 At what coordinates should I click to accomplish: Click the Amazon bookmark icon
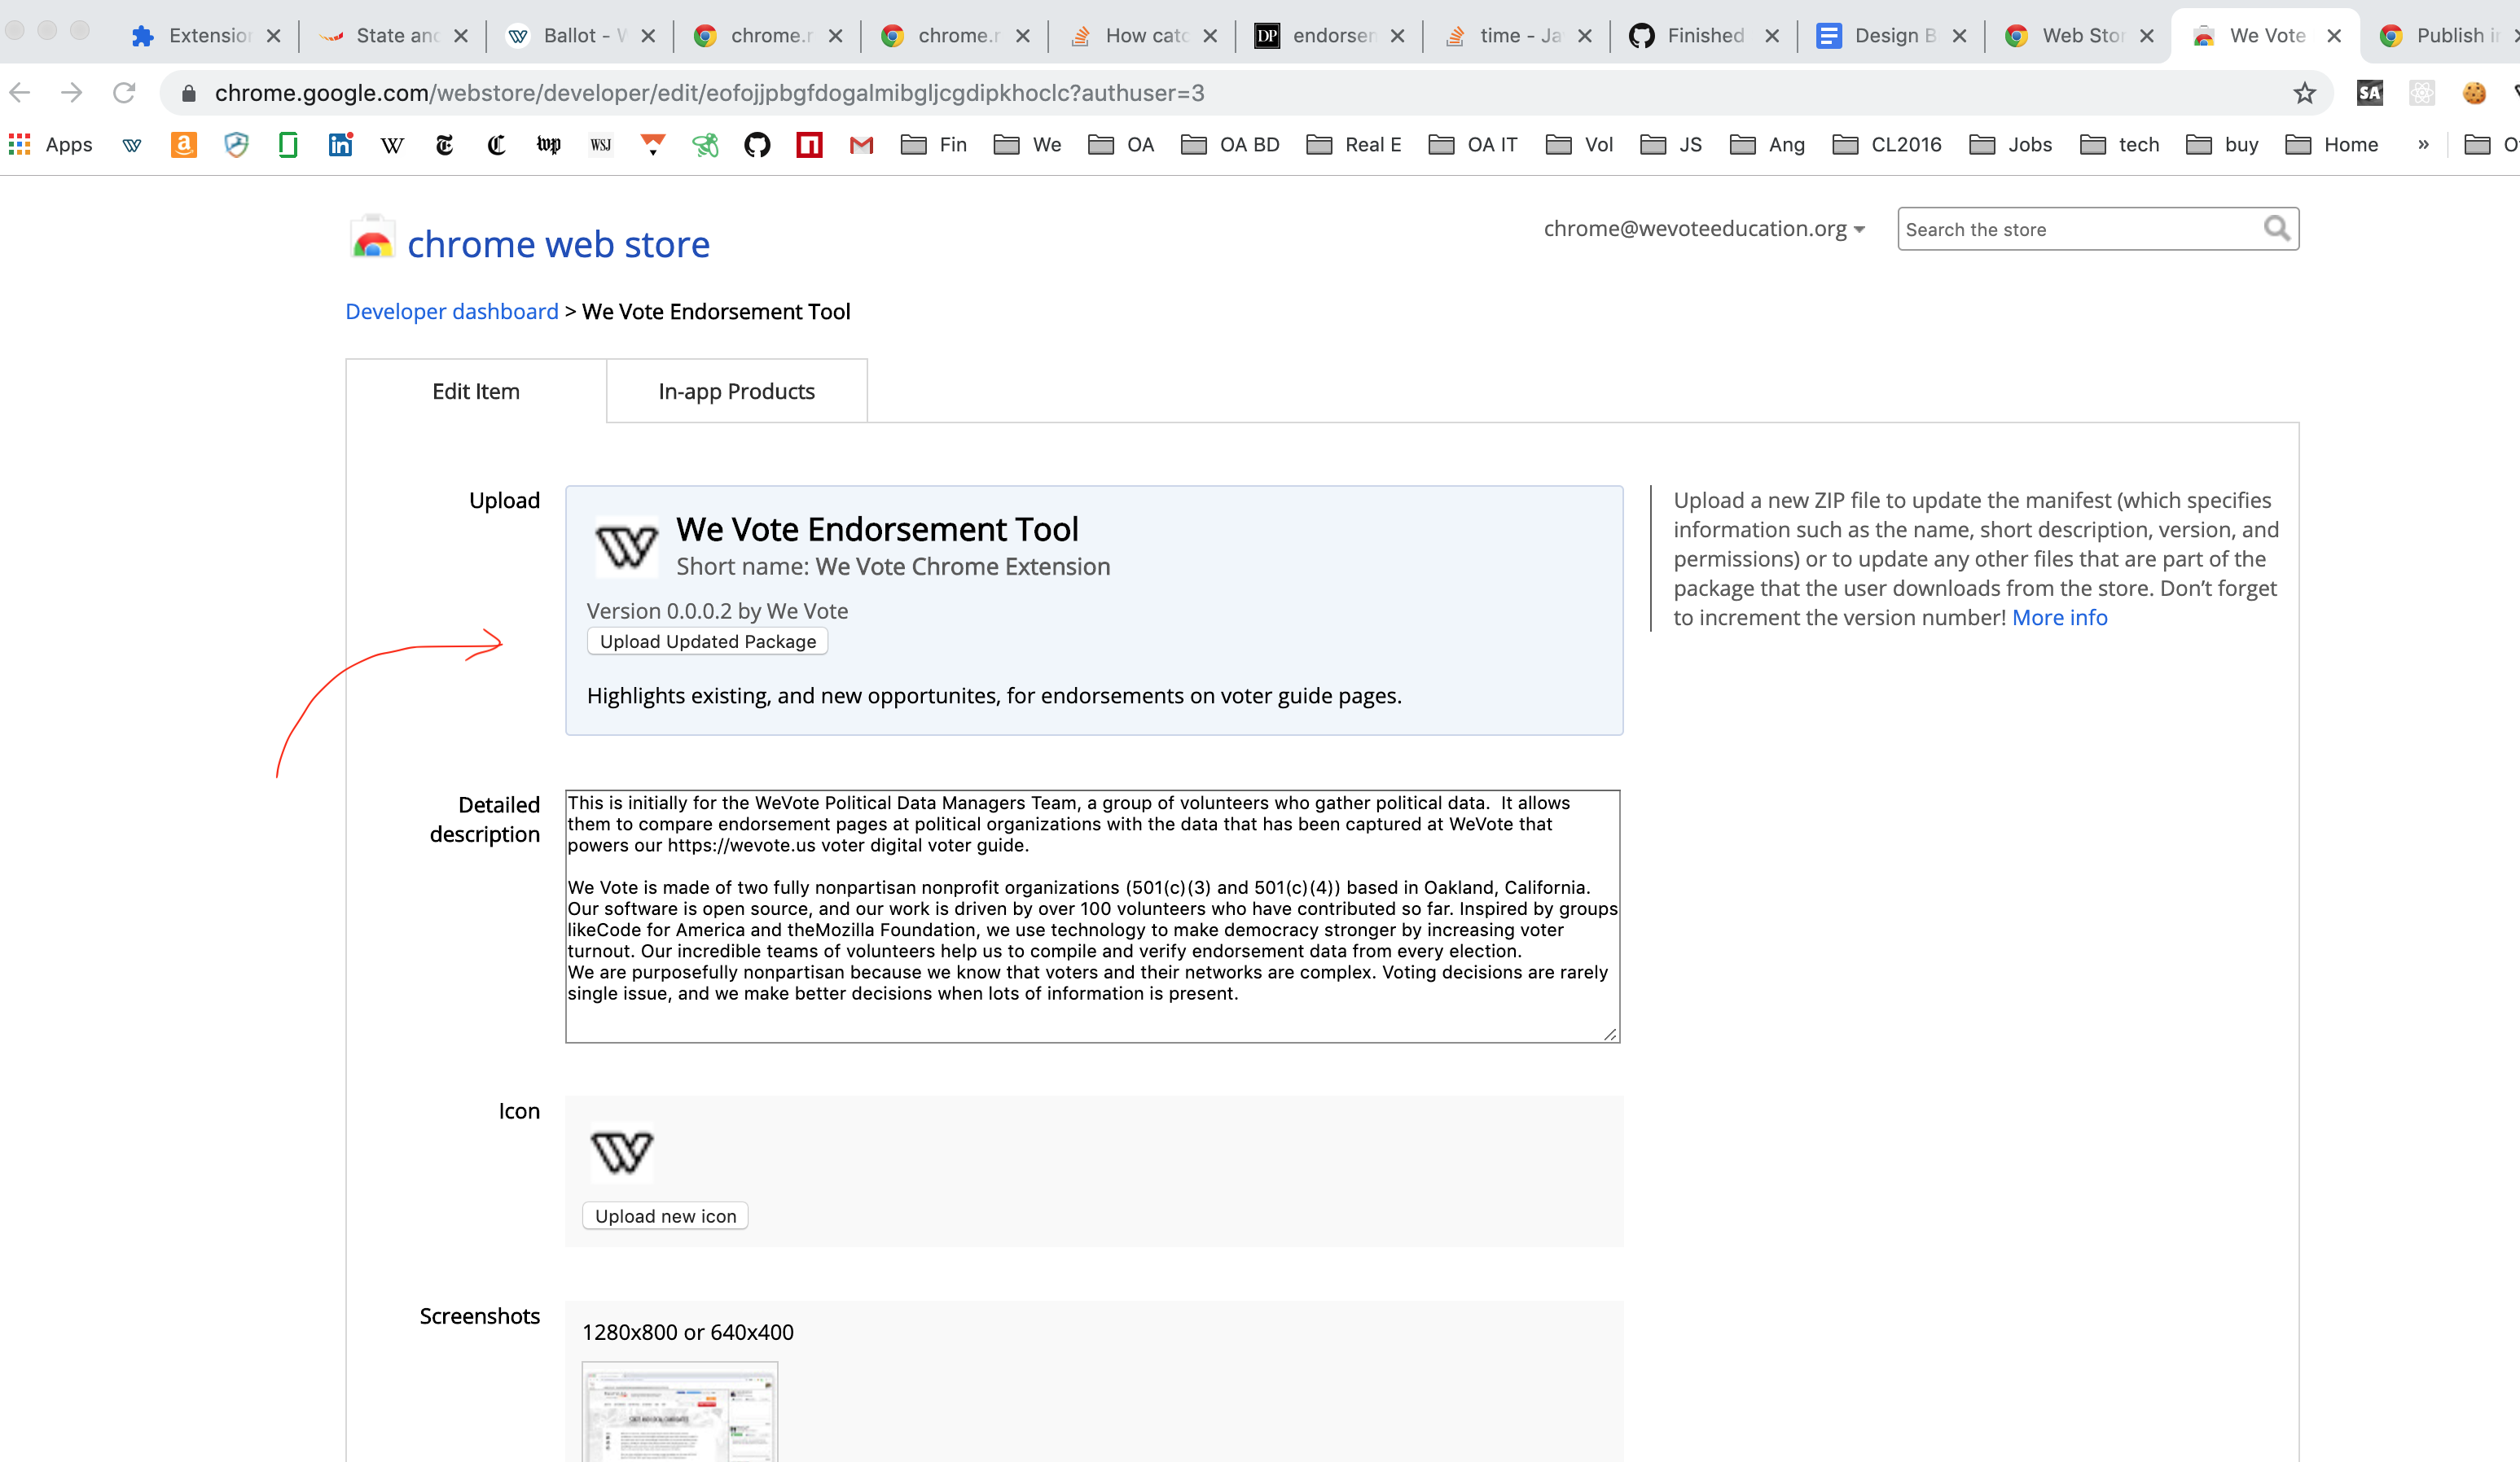tap(183, 145)
